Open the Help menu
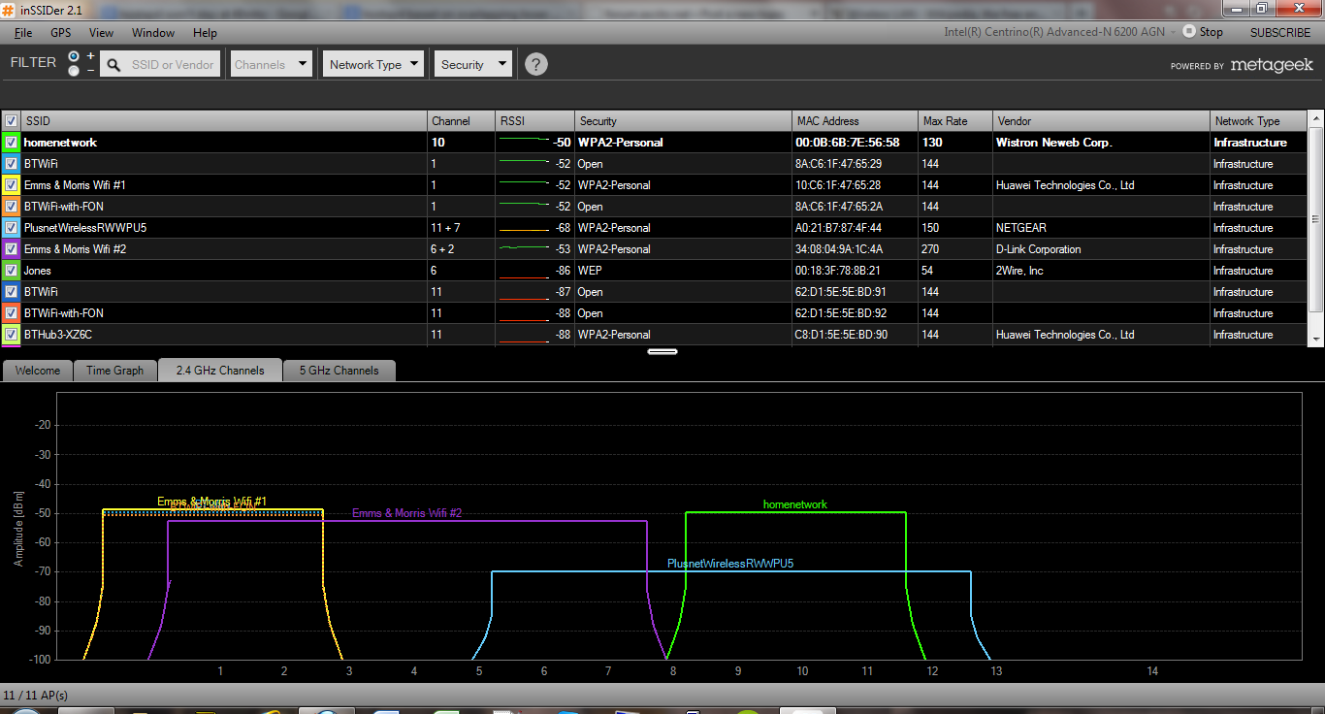The width and height of the screenshot is (1325, 714). [x=205, y=32]
